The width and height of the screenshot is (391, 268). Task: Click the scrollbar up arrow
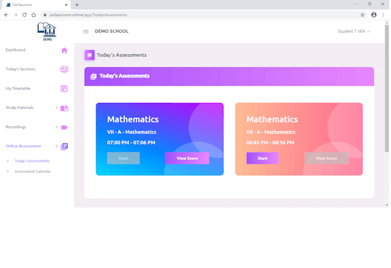386,23
